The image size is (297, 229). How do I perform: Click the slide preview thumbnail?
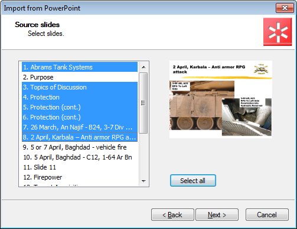coord(221,99)
